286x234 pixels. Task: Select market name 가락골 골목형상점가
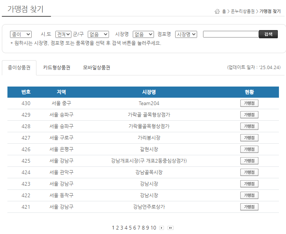(149, 115)
